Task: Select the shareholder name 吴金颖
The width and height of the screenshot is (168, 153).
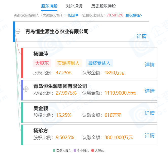Action: pyautogui.click(x=41, y=108)
